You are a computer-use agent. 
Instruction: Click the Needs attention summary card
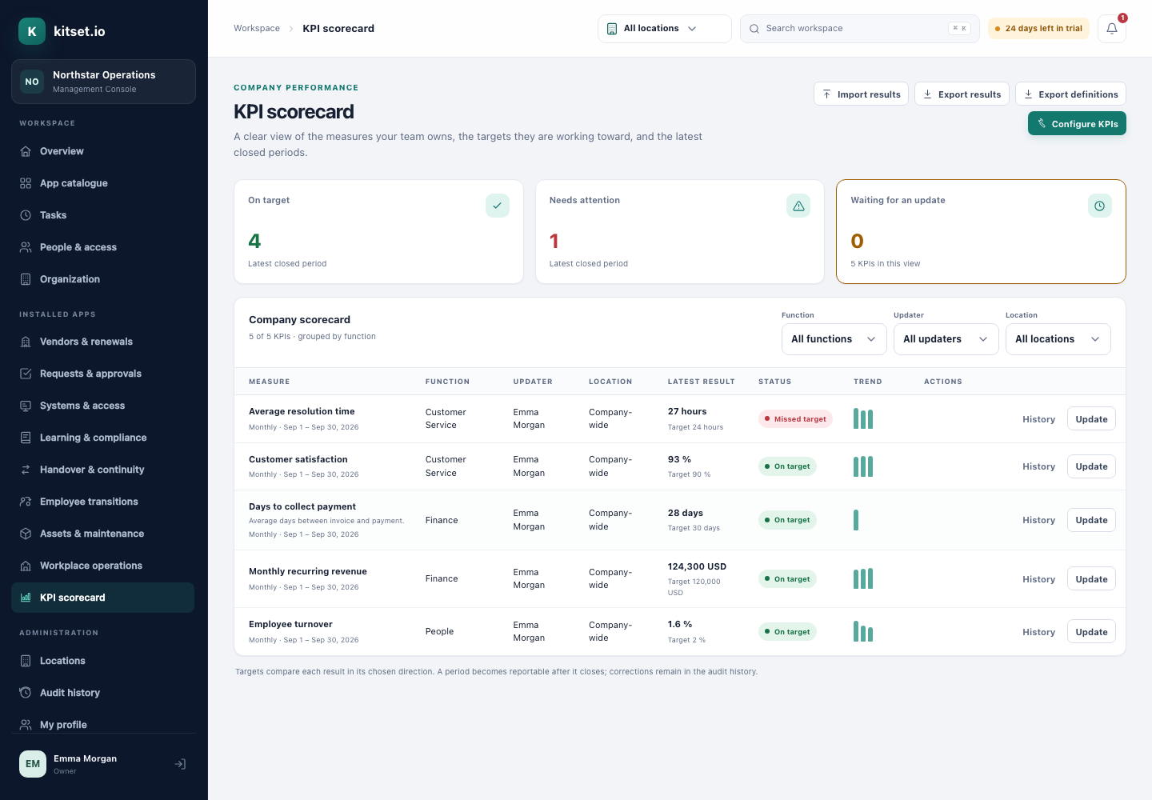[680, 231]
